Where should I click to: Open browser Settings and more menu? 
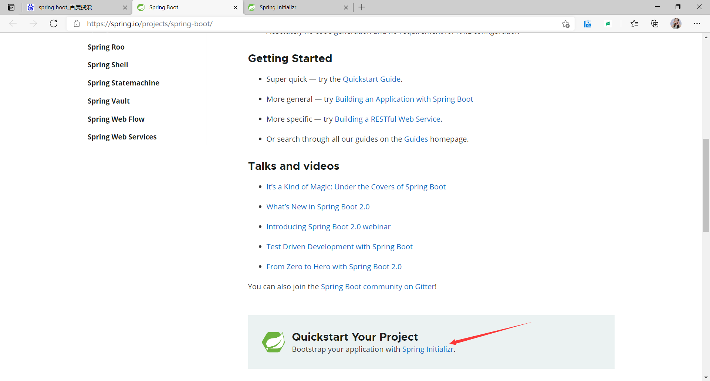coord(697,24)
